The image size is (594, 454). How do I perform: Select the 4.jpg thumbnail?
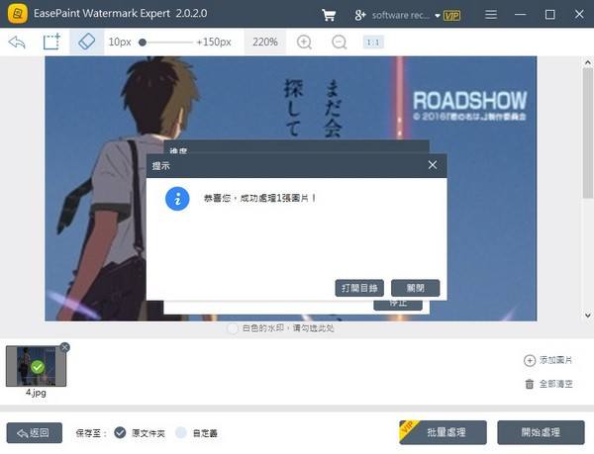(x=36, y=366)
